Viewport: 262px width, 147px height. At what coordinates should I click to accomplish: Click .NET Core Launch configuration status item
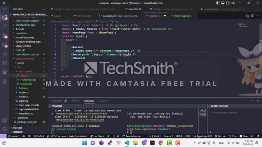(x=67, y=136)
